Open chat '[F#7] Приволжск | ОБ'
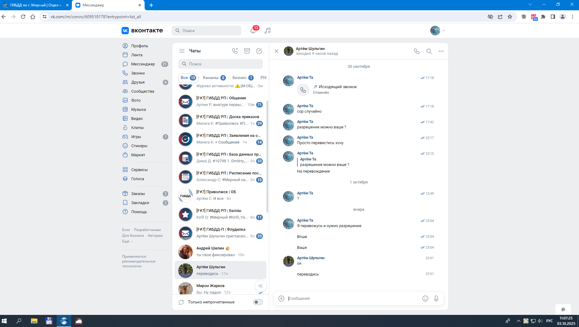This screenshot has width=579, height=327. [220, 195]
